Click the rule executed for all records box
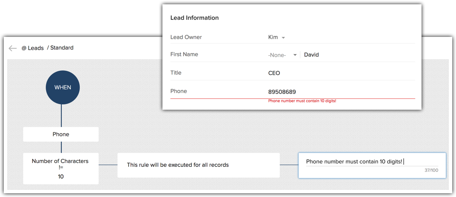 click(198, 165)
